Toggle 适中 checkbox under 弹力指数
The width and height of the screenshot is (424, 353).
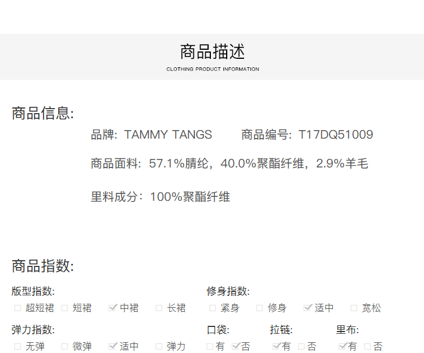tap(113, 346)
